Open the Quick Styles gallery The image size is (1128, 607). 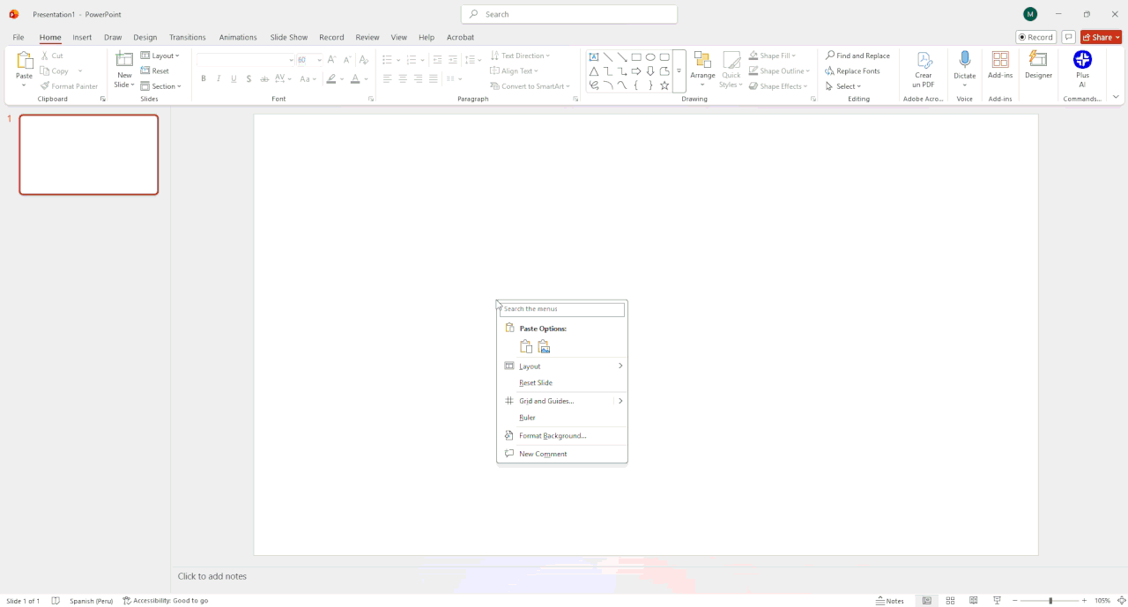pos(731,70)
